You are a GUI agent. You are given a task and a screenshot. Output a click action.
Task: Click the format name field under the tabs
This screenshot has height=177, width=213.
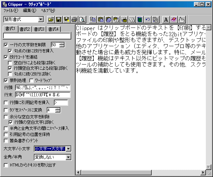(x=37, y=36)
